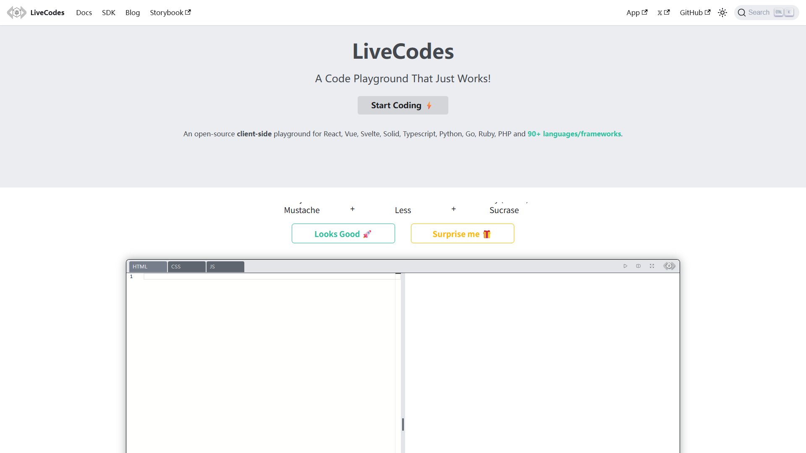Click the fullscreen icon in the playground
Image resolution: width=806 pixels, height=453 pixels.
[652, 266]
